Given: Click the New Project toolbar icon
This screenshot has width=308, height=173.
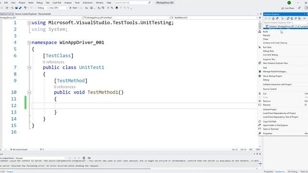Looking at the screenshot, I should coord(7,8).
